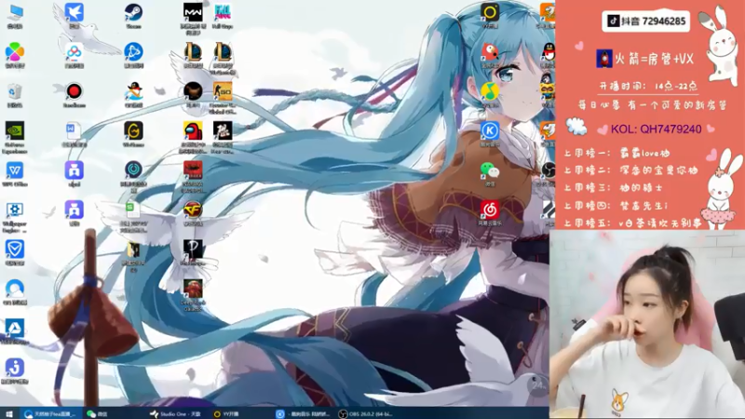Open the WPS Office shortcut

15,174
